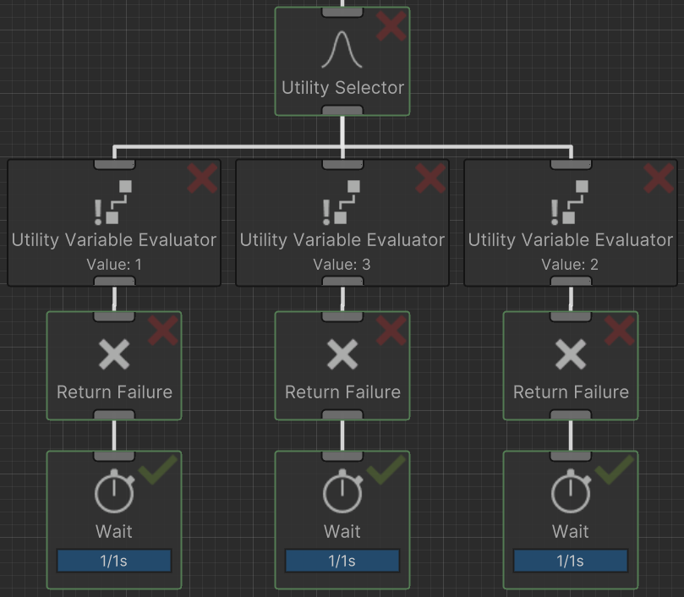684x597 pixels.
Task: Click the 'Value: 2' label on the right evaluator
Action: [571, 265]
